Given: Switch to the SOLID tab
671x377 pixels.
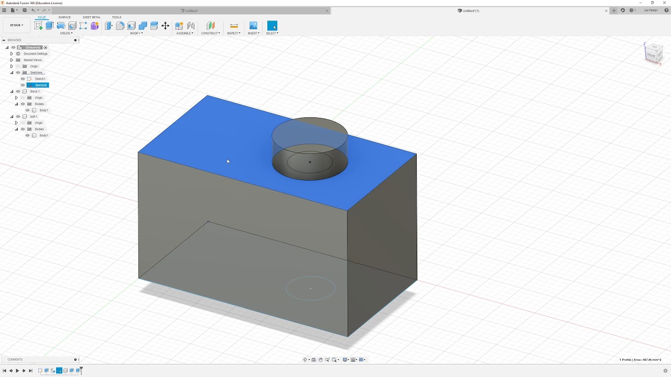Looking at the screenshot, I should (x=41, y=17).
